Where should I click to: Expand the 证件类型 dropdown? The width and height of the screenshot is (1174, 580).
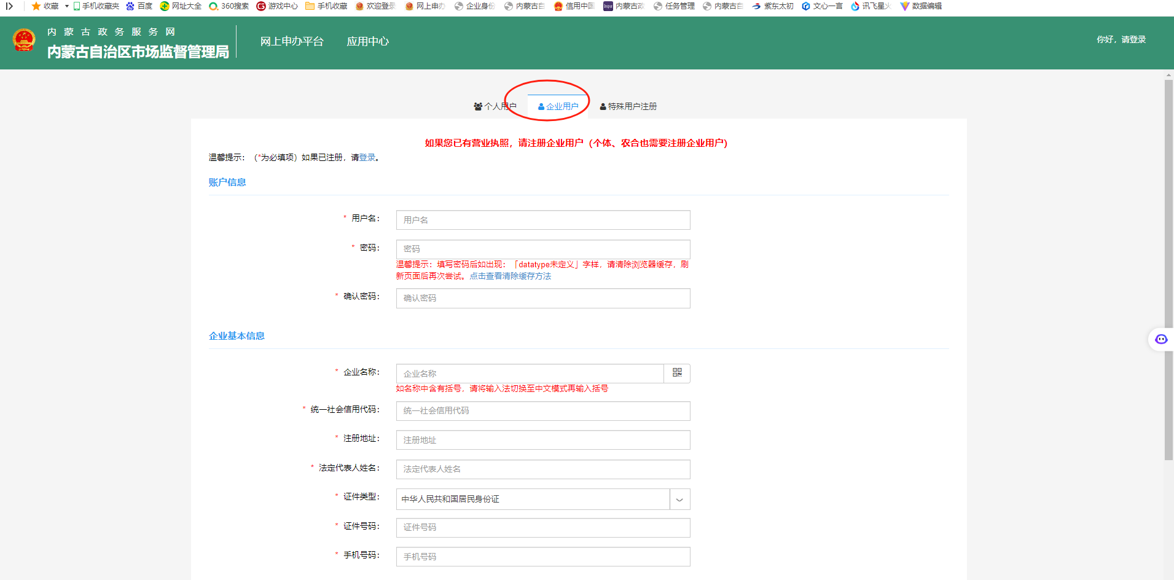[679, 500]
